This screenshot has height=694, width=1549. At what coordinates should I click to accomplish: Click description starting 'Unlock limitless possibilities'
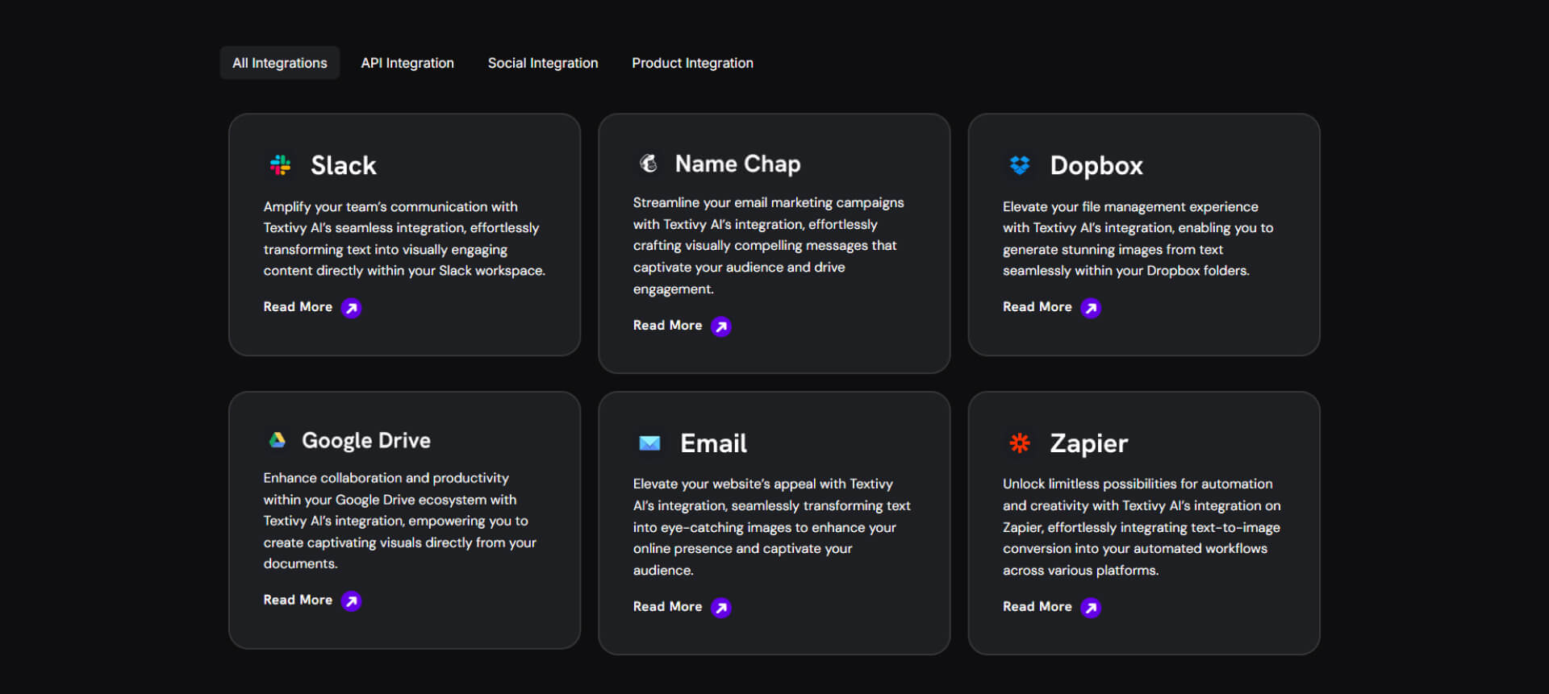[1142, 527]
